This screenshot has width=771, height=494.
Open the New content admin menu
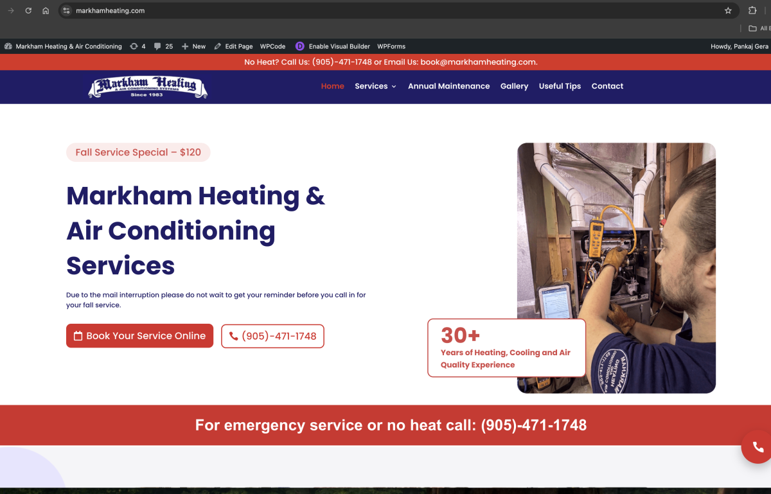coord(193,46)
